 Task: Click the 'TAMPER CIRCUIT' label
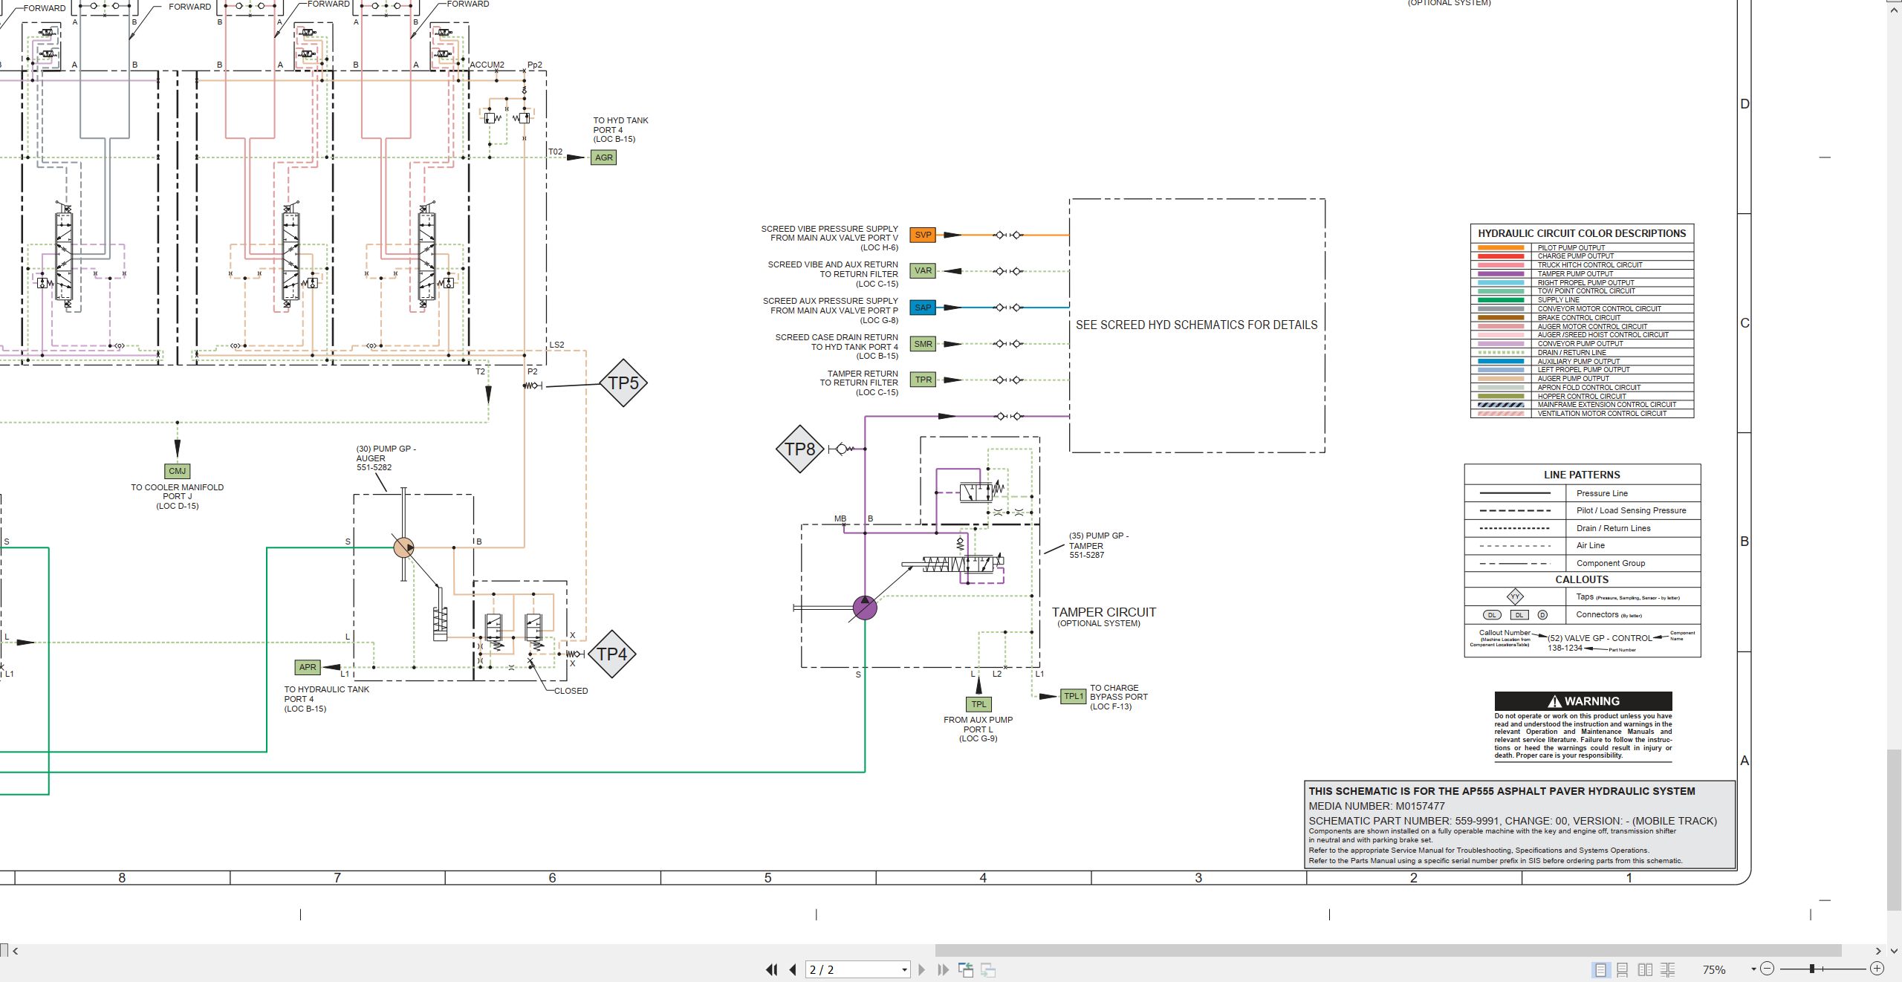coord(1103,612)
